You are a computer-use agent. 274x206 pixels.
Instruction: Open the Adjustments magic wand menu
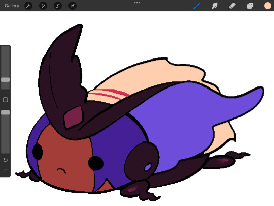coord(43,6)
